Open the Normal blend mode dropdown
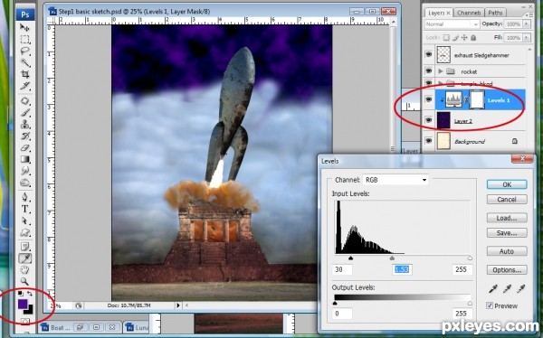Image resolution: width=543 pixels, height=338 pixels. (x=452, y=24)
